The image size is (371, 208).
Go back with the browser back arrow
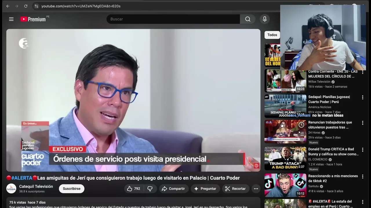pos(8,6)
